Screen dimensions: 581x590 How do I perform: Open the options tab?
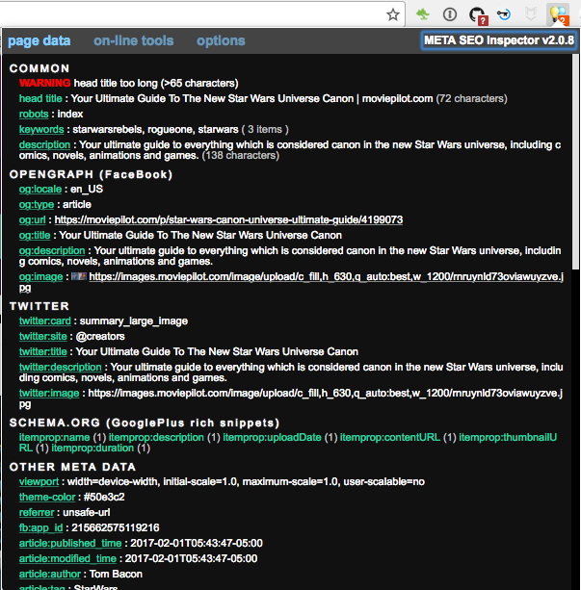coord(221,40)
